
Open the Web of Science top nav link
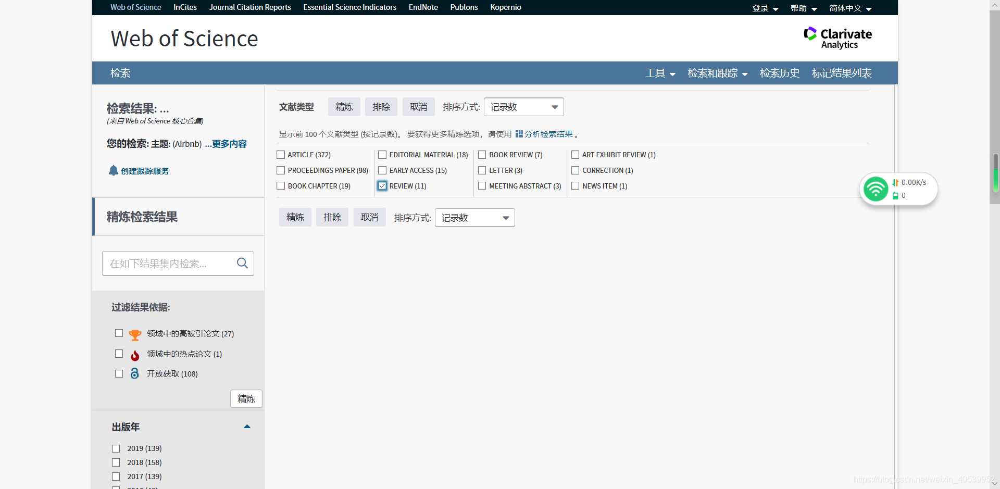(135, 7)
